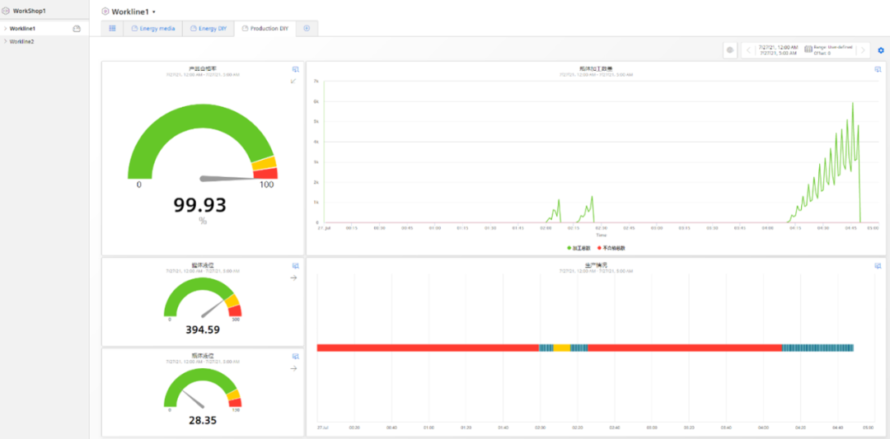
Task: Click the comment icon on 99.93% gauge widget
Action: click(x=295, y=69)
